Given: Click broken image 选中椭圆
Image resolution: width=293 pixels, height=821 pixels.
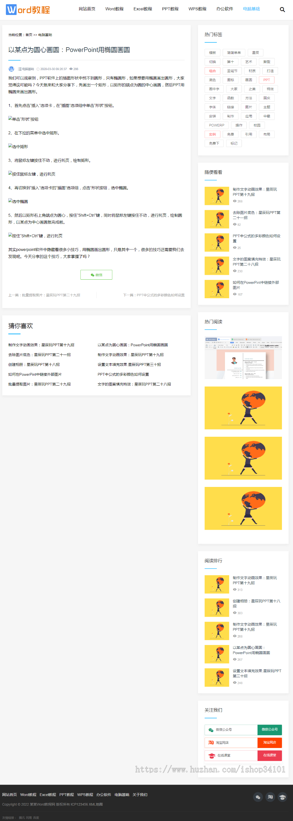Looking at the screenshot, I should [18, 201].
